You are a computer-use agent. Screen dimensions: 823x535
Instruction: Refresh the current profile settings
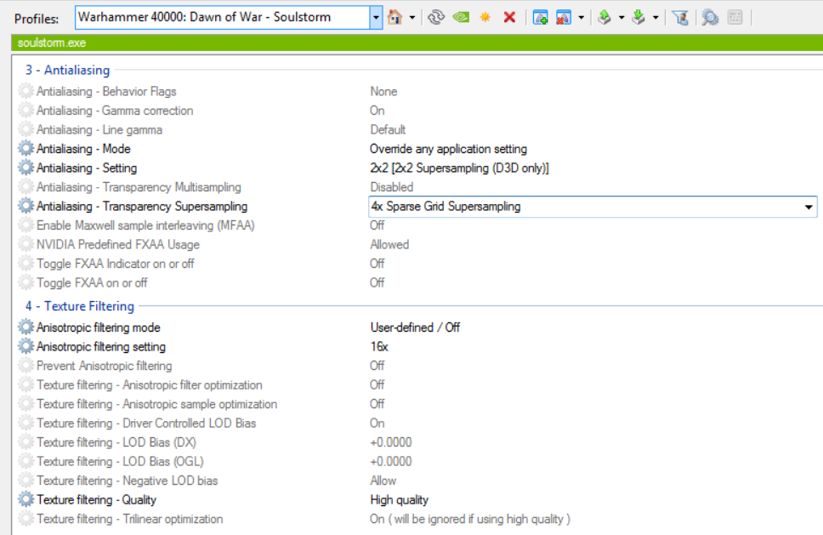pyautogui.click(x=435, y=17)
